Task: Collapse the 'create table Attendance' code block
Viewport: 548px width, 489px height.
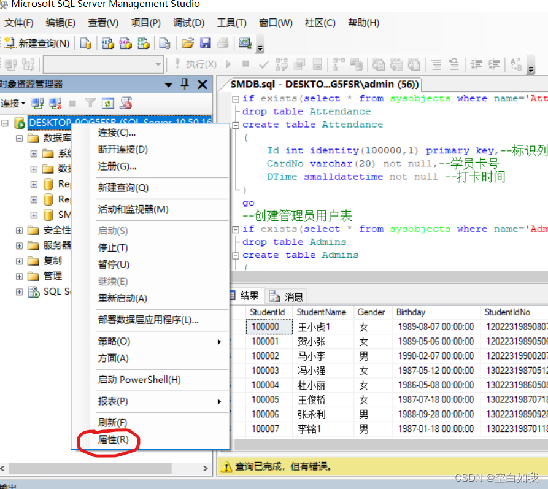Action: tap(236, 125)
